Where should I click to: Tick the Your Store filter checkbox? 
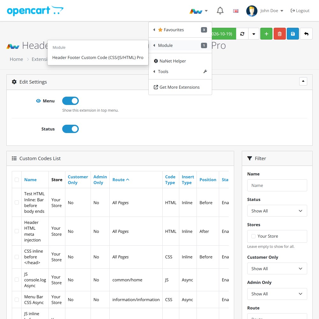pos(253,236)
